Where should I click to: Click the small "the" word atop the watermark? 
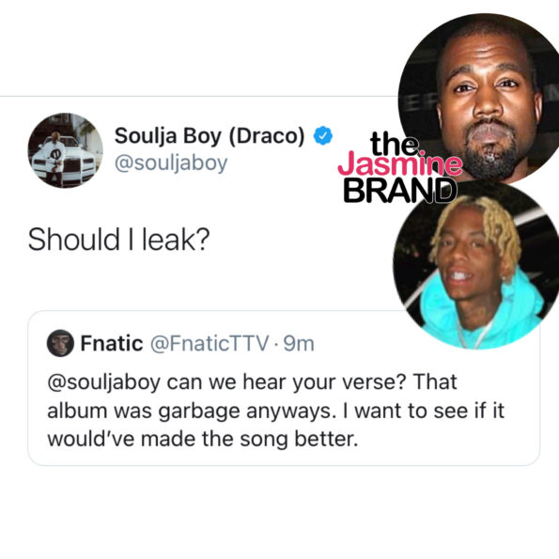394,144
